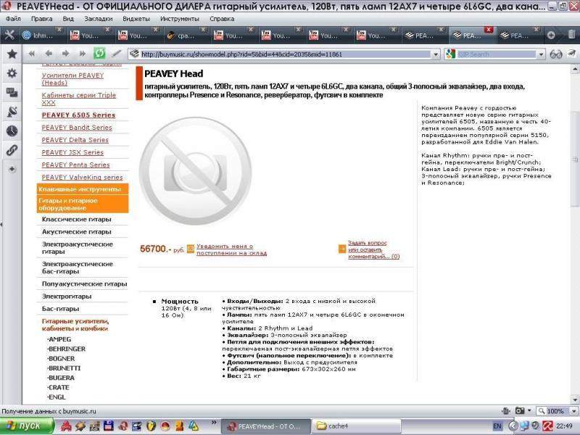Switch to cache4 folder taskbar button
The width and height of the screenshot is (580, 435).
[357, 426]
